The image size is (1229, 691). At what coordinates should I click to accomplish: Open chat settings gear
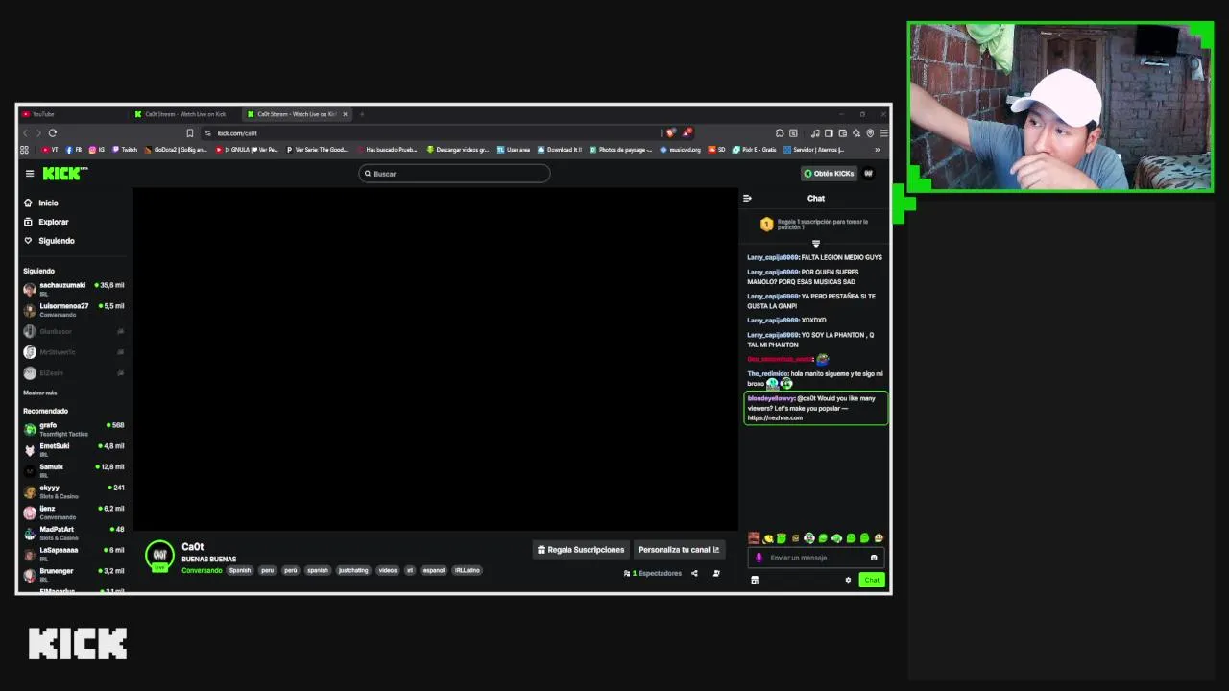pos(848,580)
